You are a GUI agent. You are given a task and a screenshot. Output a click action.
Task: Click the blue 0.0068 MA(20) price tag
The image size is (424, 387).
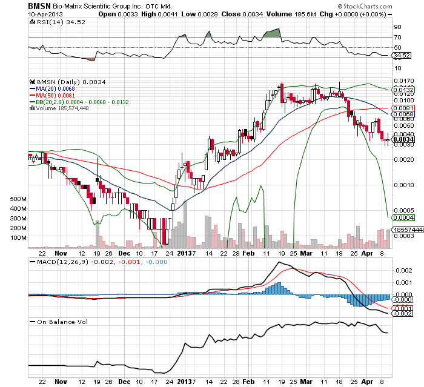coord(403,114)
